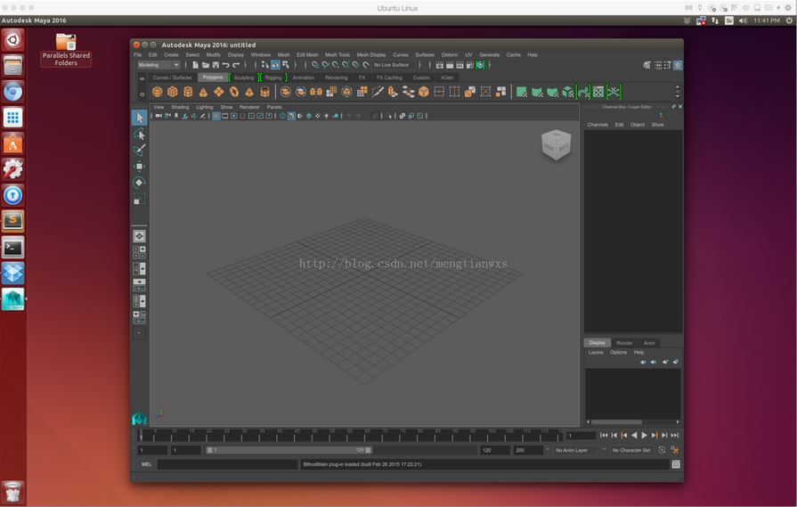Create a polygon sphere from the shelf
797x507 pixels.
[x=158, y=92]
